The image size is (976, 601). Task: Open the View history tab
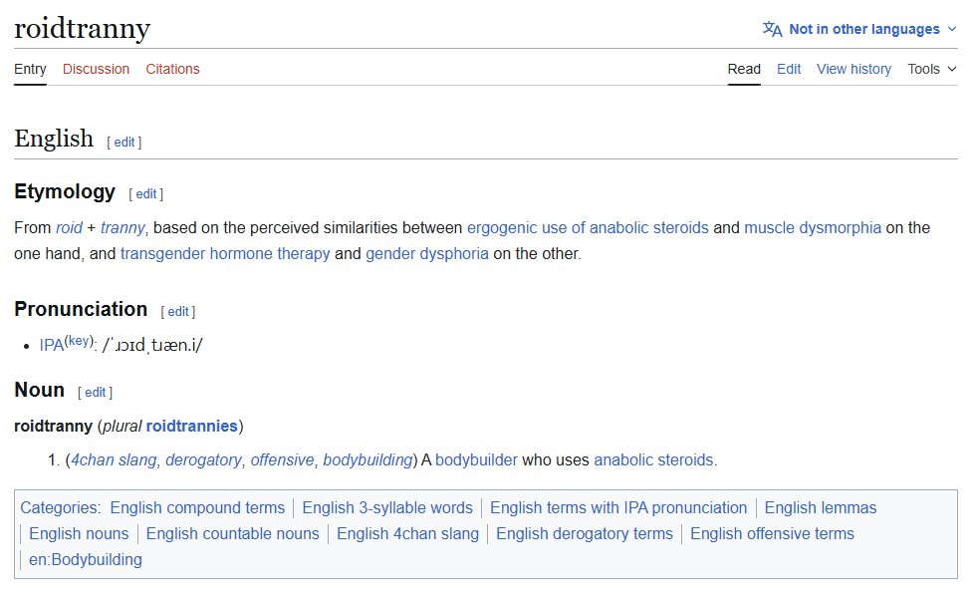click(854, 69)
